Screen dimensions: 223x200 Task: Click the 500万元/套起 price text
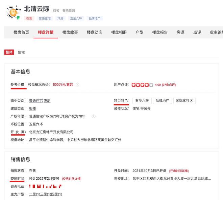(63, 85)
